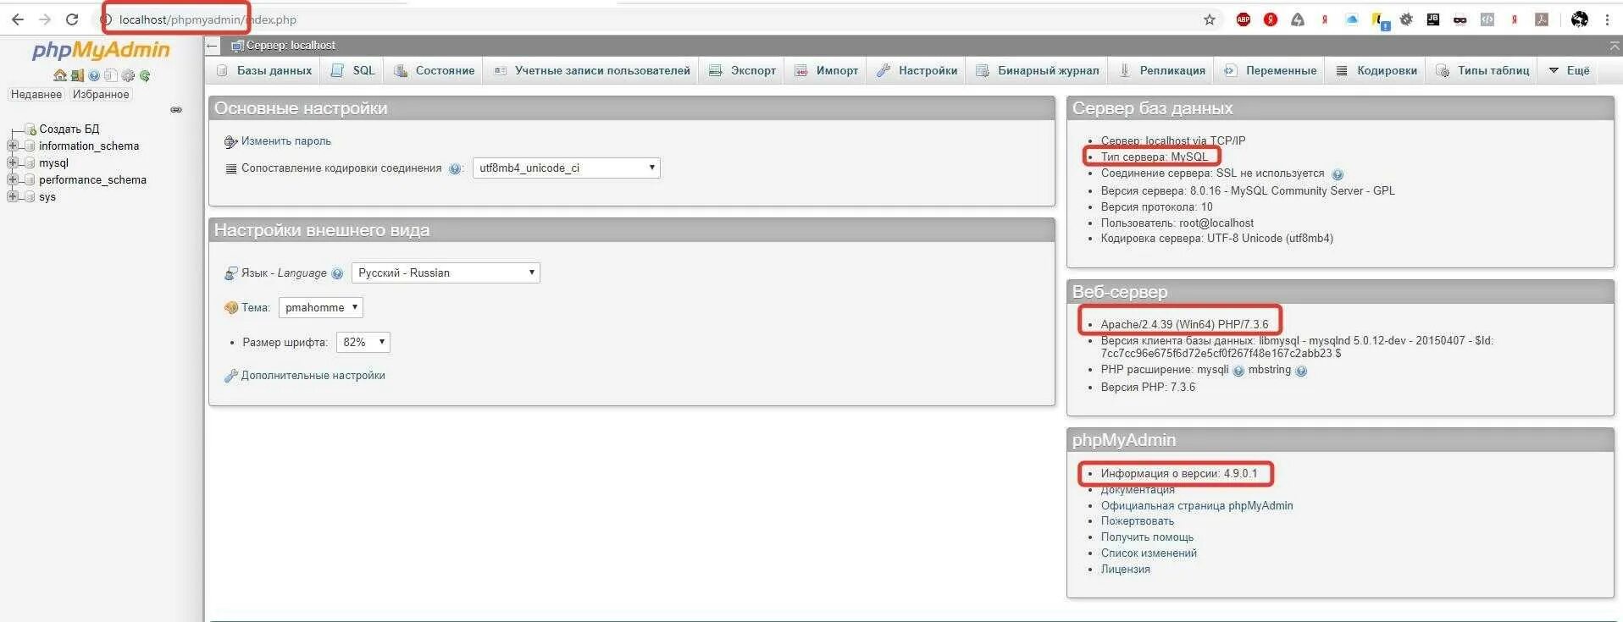Open the Chrome three-dot menu
Image resolution: width=1623 pixels, height=622 pixels.
tap(1607, 19)
